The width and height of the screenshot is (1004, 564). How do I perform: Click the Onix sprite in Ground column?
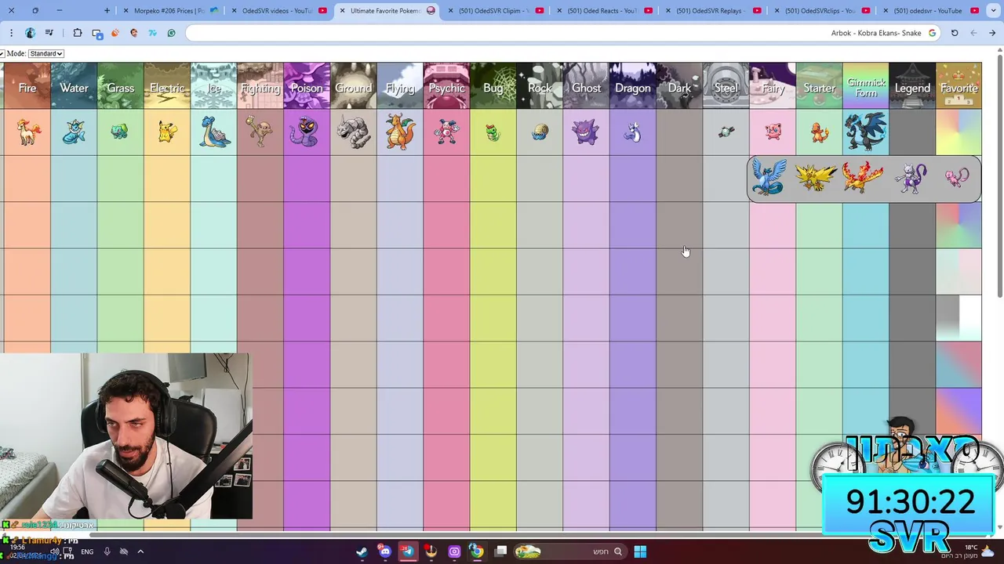tap(354, 132)
